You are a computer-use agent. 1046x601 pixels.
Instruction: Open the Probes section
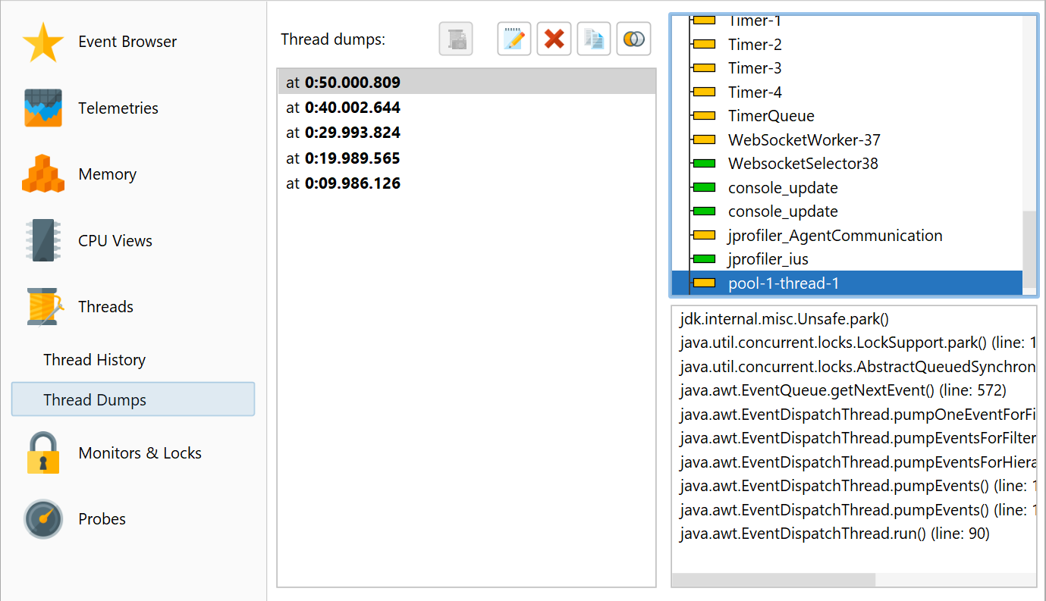point(102,519)
